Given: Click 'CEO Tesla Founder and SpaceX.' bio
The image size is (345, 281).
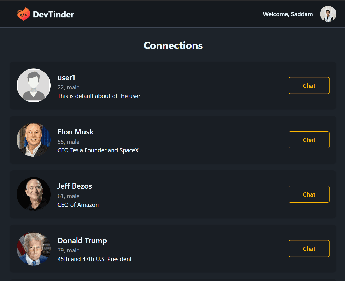Looking at the screenshot, I should pos(99,150).
